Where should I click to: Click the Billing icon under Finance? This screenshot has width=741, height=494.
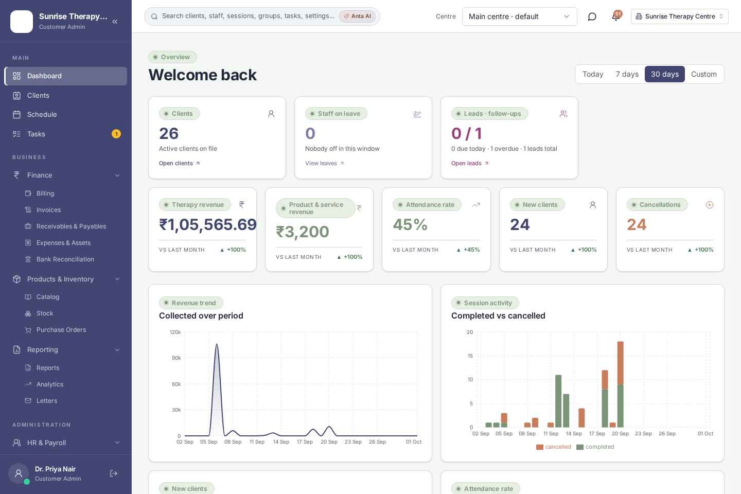click(28, 193)
